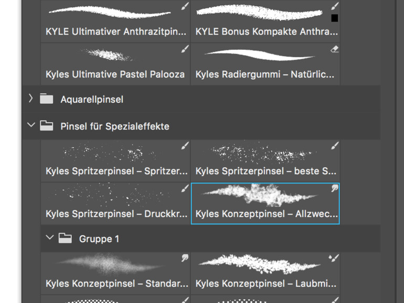Screen dimensions: 404x303
Task: Select KYLE Bonus Kompakte Anthrazit brush preset
Action: (x=265, y=21)
